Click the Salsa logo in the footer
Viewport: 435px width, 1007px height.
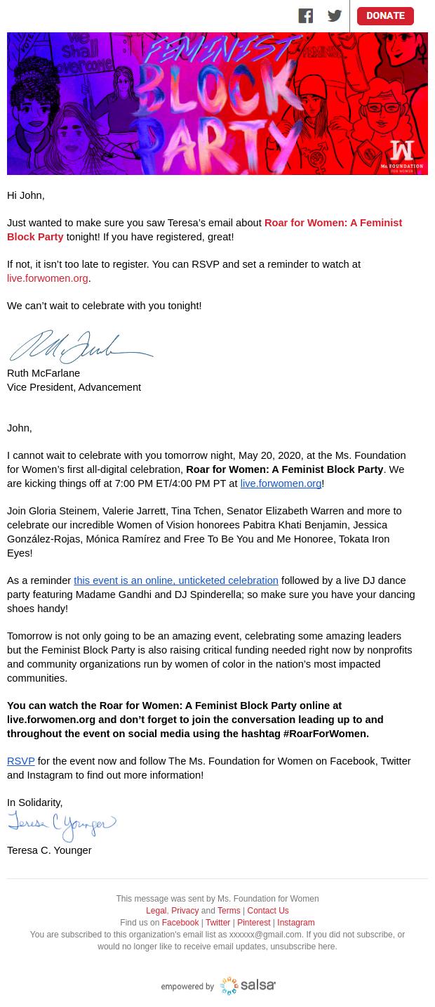[247, 986]
